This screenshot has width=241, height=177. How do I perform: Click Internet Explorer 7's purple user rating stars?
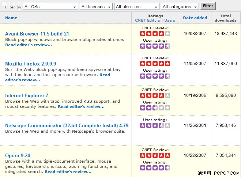tap(155, 108)
